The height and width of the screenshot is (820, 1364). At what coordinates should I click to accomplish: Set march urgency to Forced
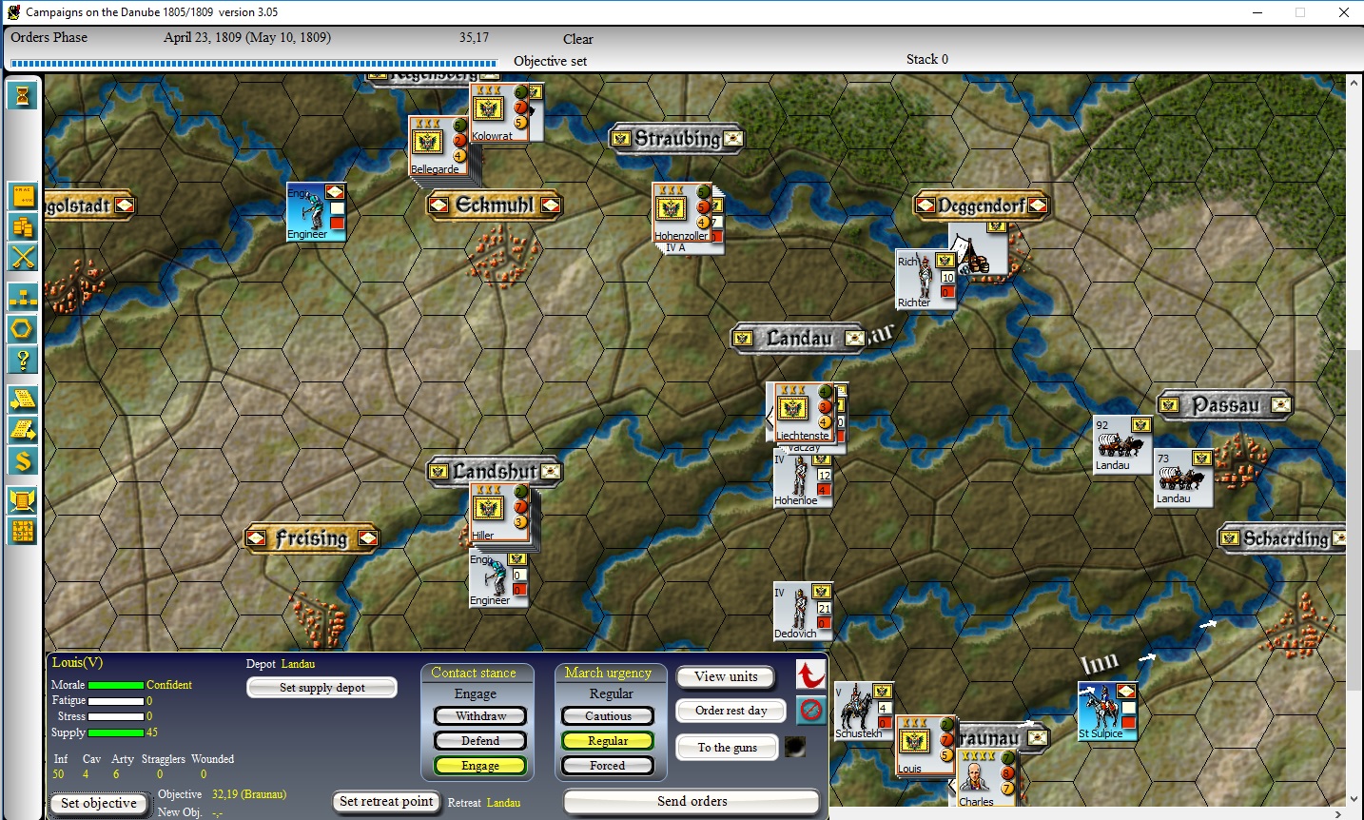tap(608, 766)
